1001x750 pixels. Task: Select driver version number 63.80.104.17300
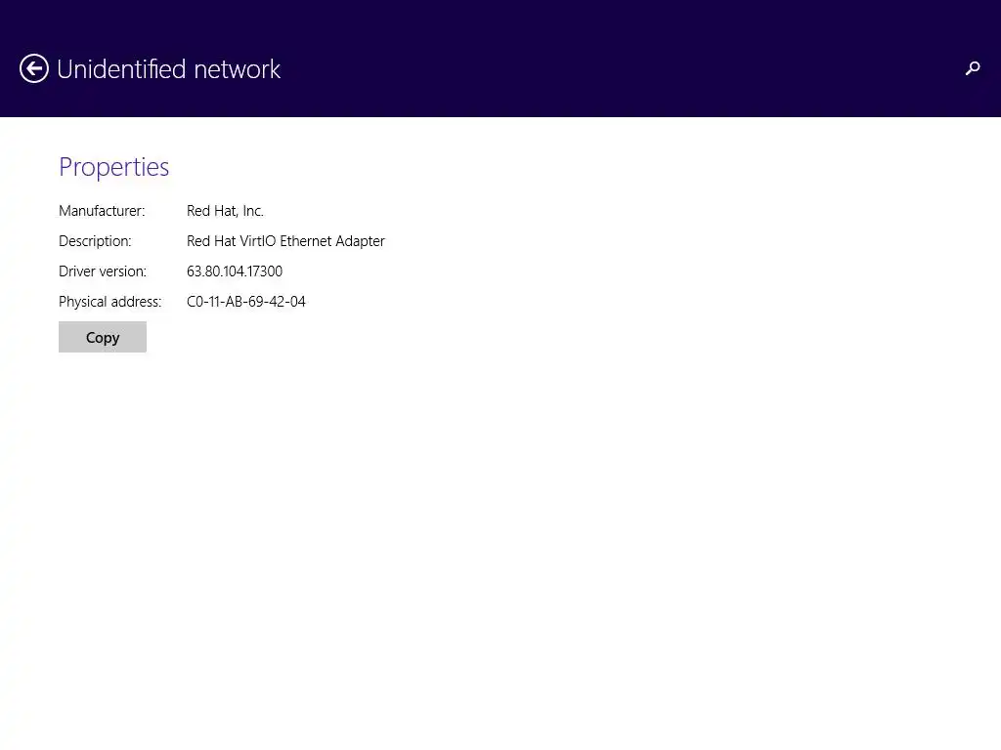(235, 271)
